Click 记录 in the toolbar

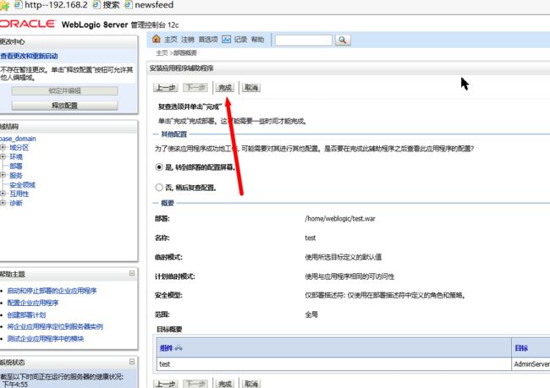(240, 40)
